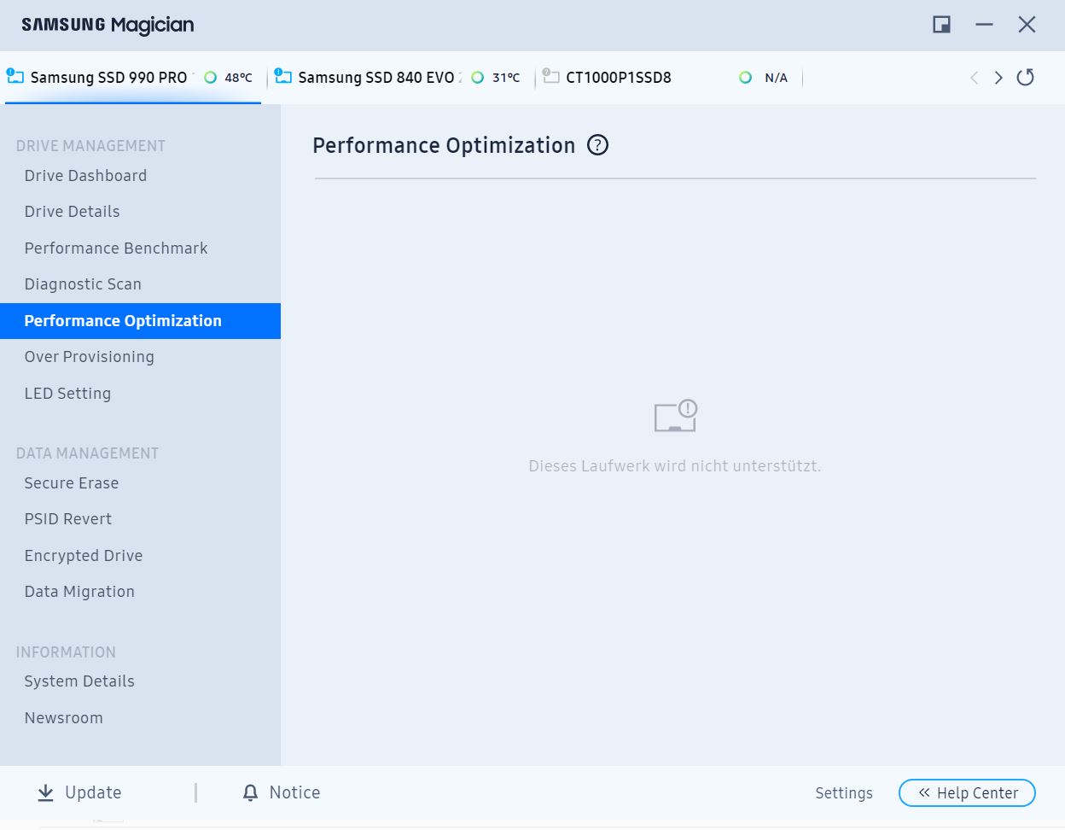
Task: Select Performance Optimization in sidebar
Action: click(x=140, y=321)
